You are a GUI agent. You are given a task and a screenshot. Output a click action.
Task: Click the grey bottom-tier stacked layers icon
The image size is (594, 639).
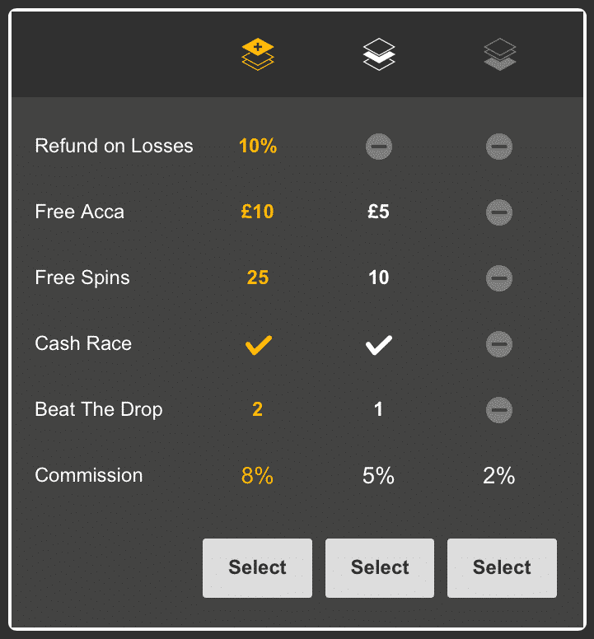coord(500,54)
